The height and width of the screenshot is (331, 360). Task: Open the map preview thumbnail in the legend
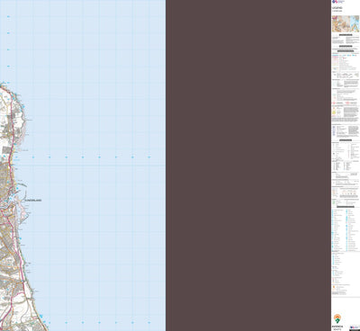click(x=346, y=24)
